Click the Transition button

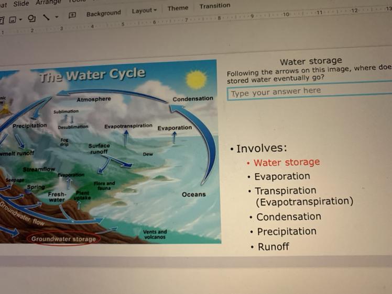click(x=215, y=5)
